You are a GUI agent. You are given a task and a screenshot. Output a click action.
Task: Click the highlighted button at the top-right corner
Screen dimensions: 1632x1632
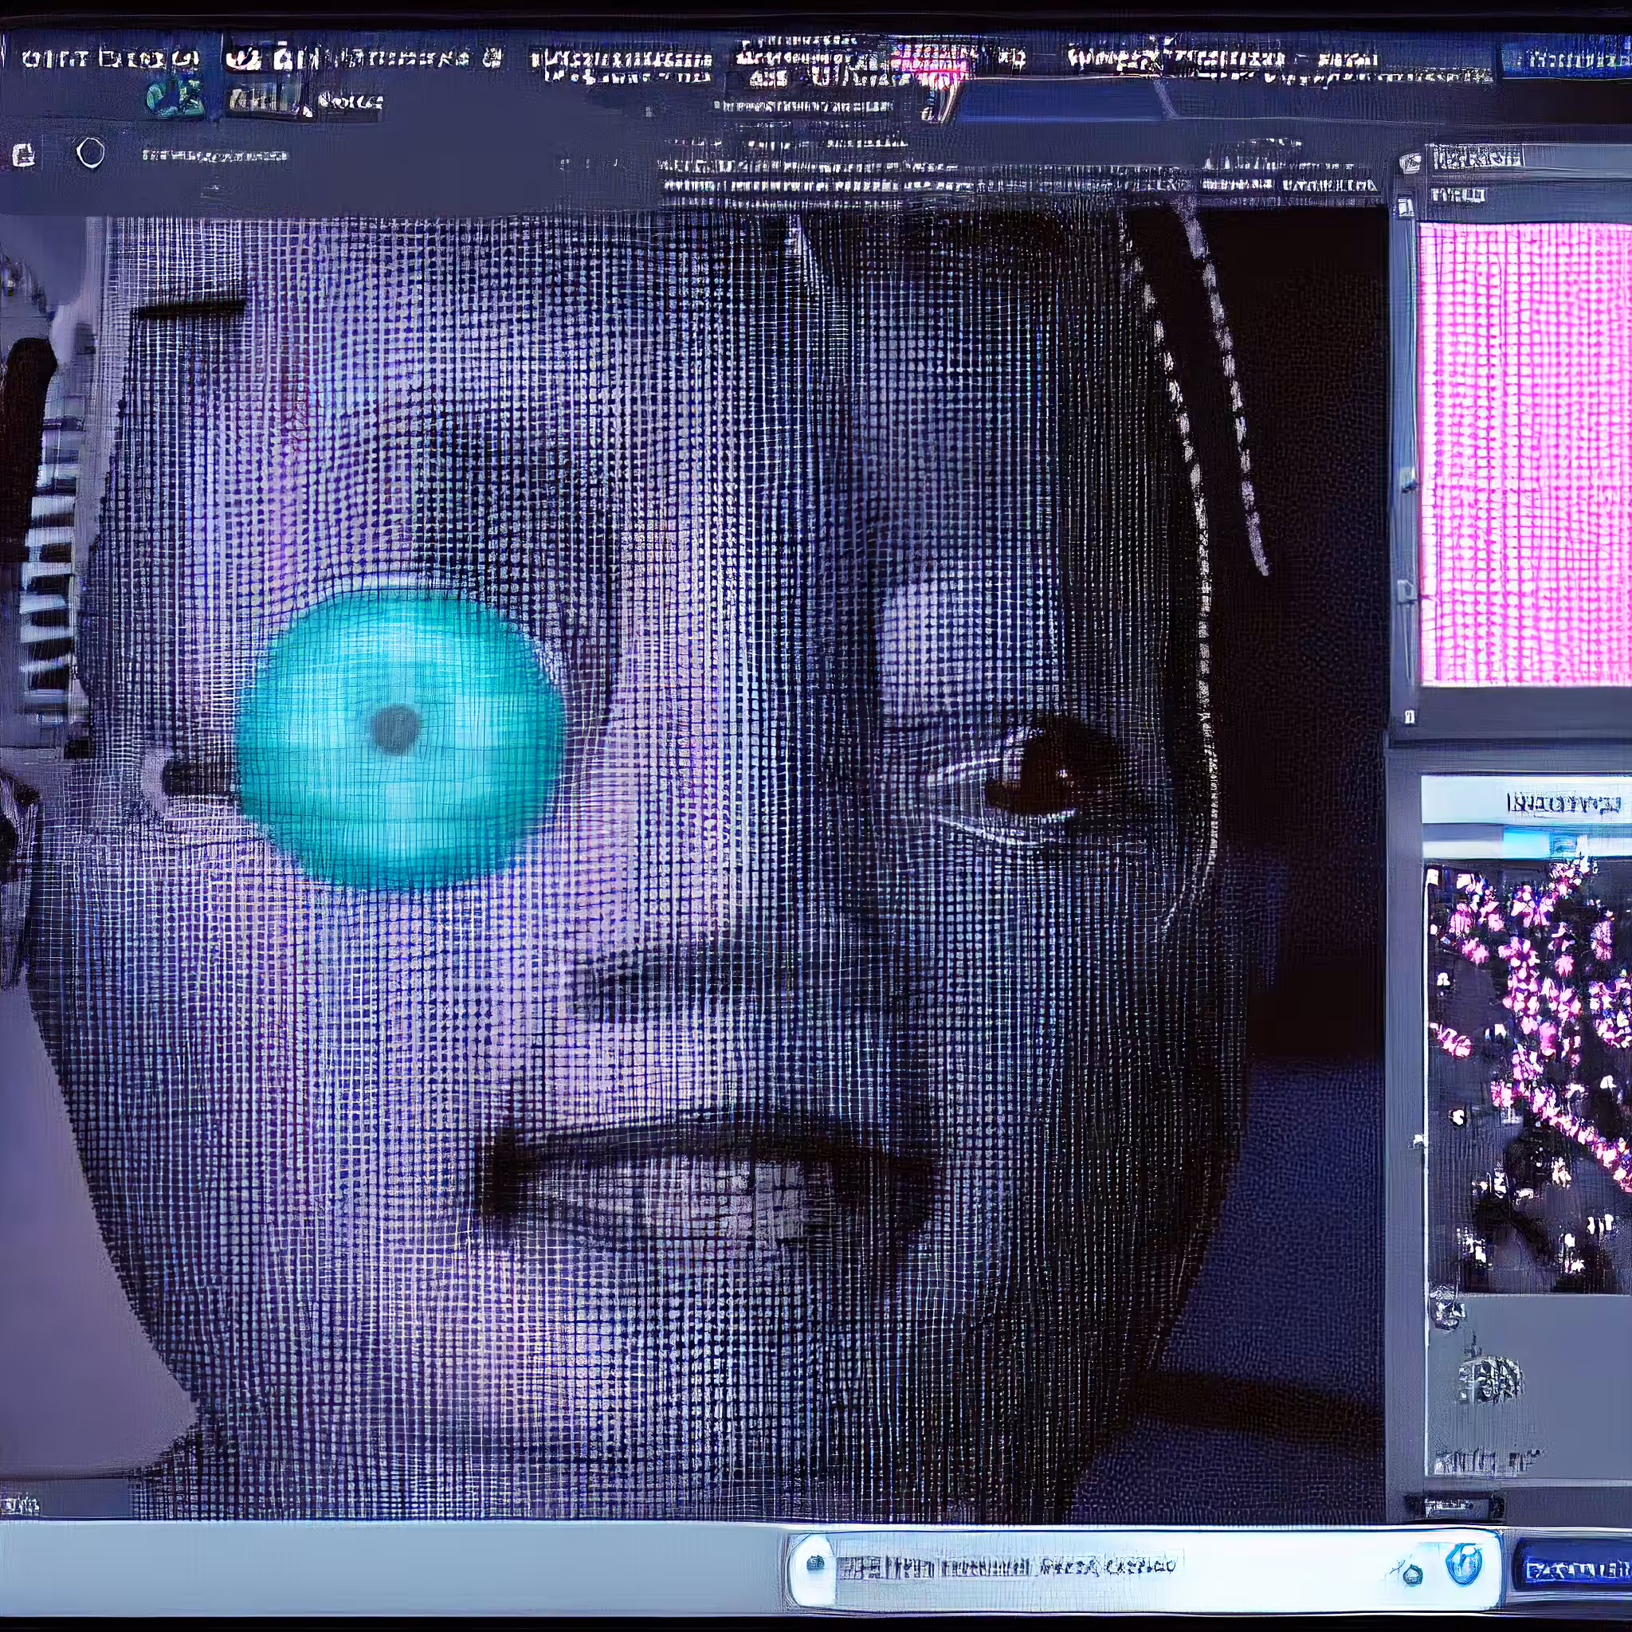[x=1565, y=58]
